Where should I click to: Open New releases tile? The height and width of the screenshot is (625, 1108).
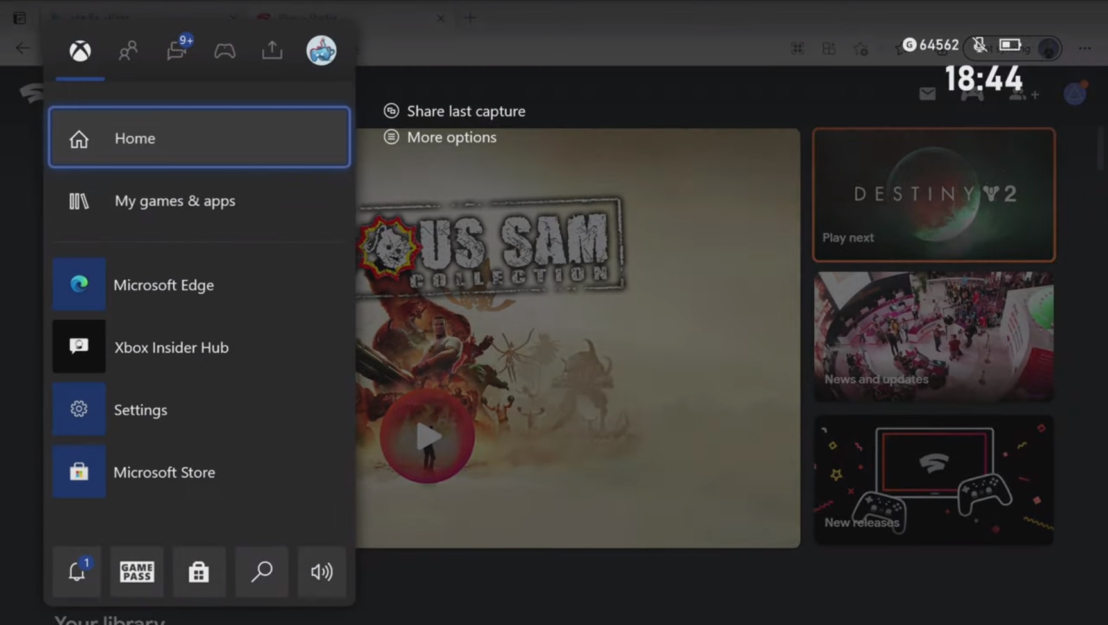[934, 480]
